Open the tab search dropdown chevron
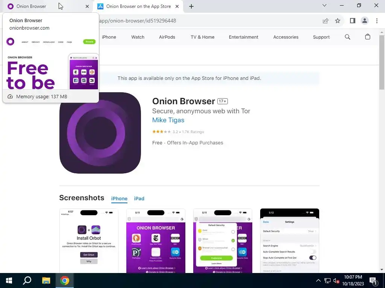This screenshot has width=385, height=288. (x=324, y=5)
